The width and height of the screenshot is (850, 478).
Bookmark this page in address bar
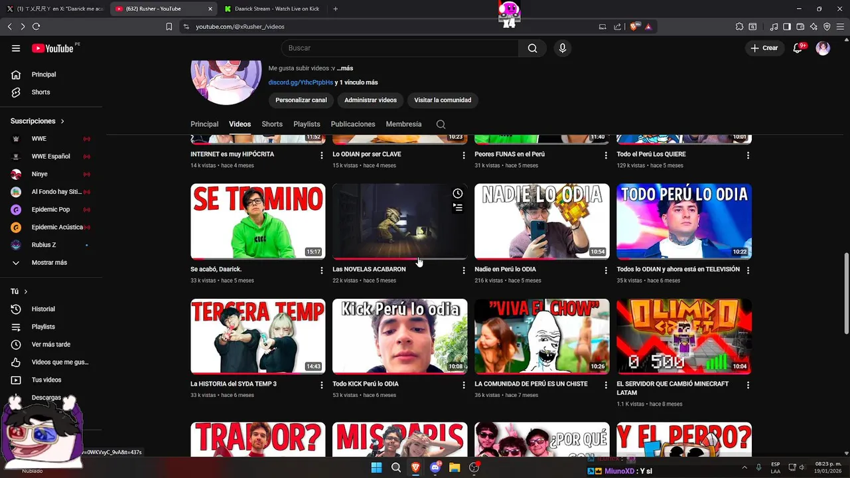coord(169,27)
